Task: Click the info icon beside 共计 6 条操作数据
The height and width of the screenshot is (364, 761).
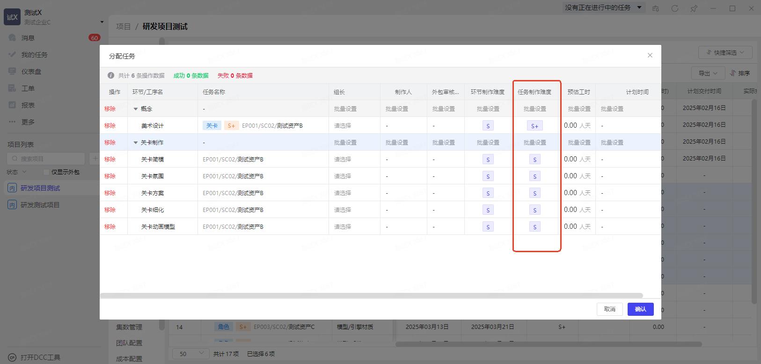Action: tap(111, 75)
